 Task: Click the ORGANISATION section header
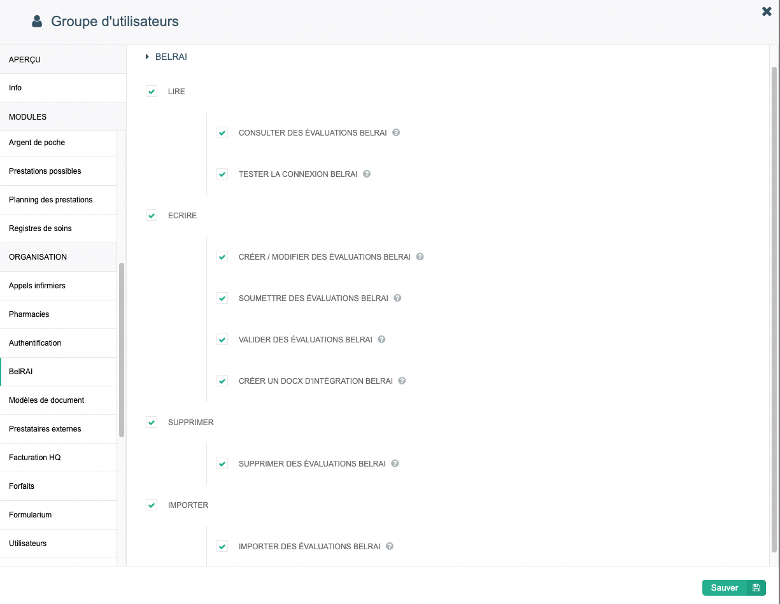tap(59, 257)
